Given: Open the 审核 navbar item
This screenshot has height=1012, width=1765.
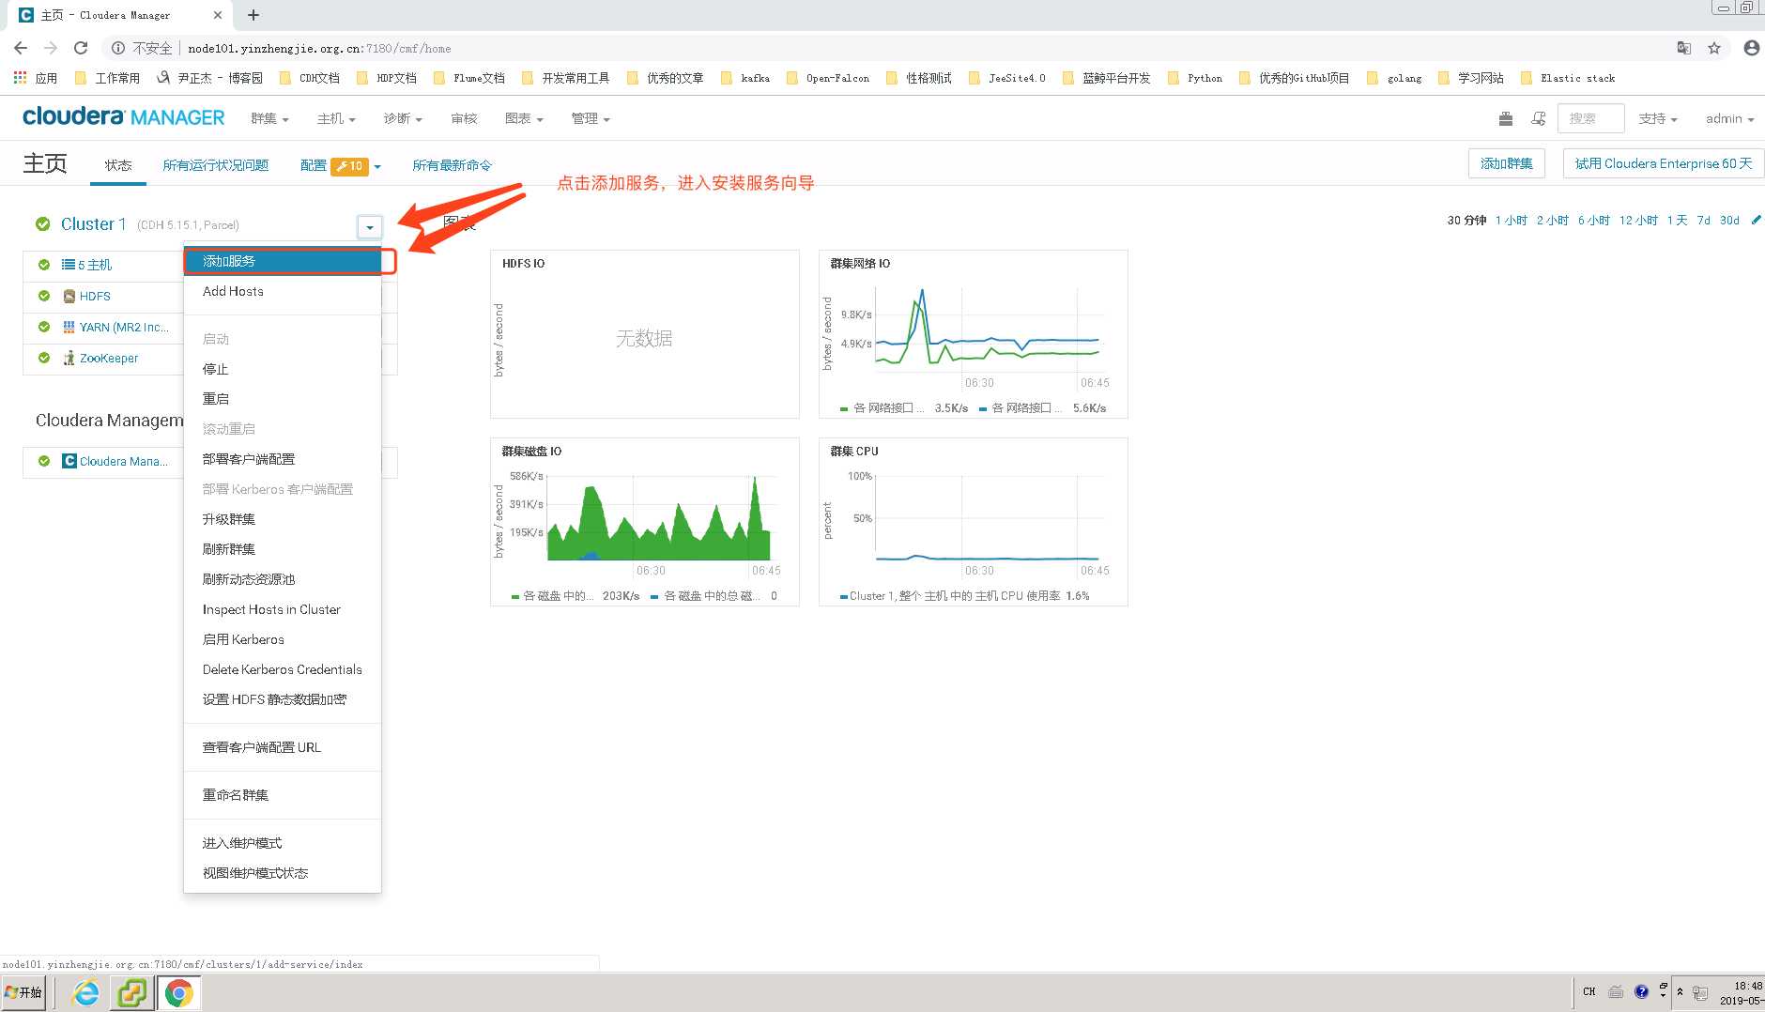Looking at the screenshot, I should click(464, 118).
